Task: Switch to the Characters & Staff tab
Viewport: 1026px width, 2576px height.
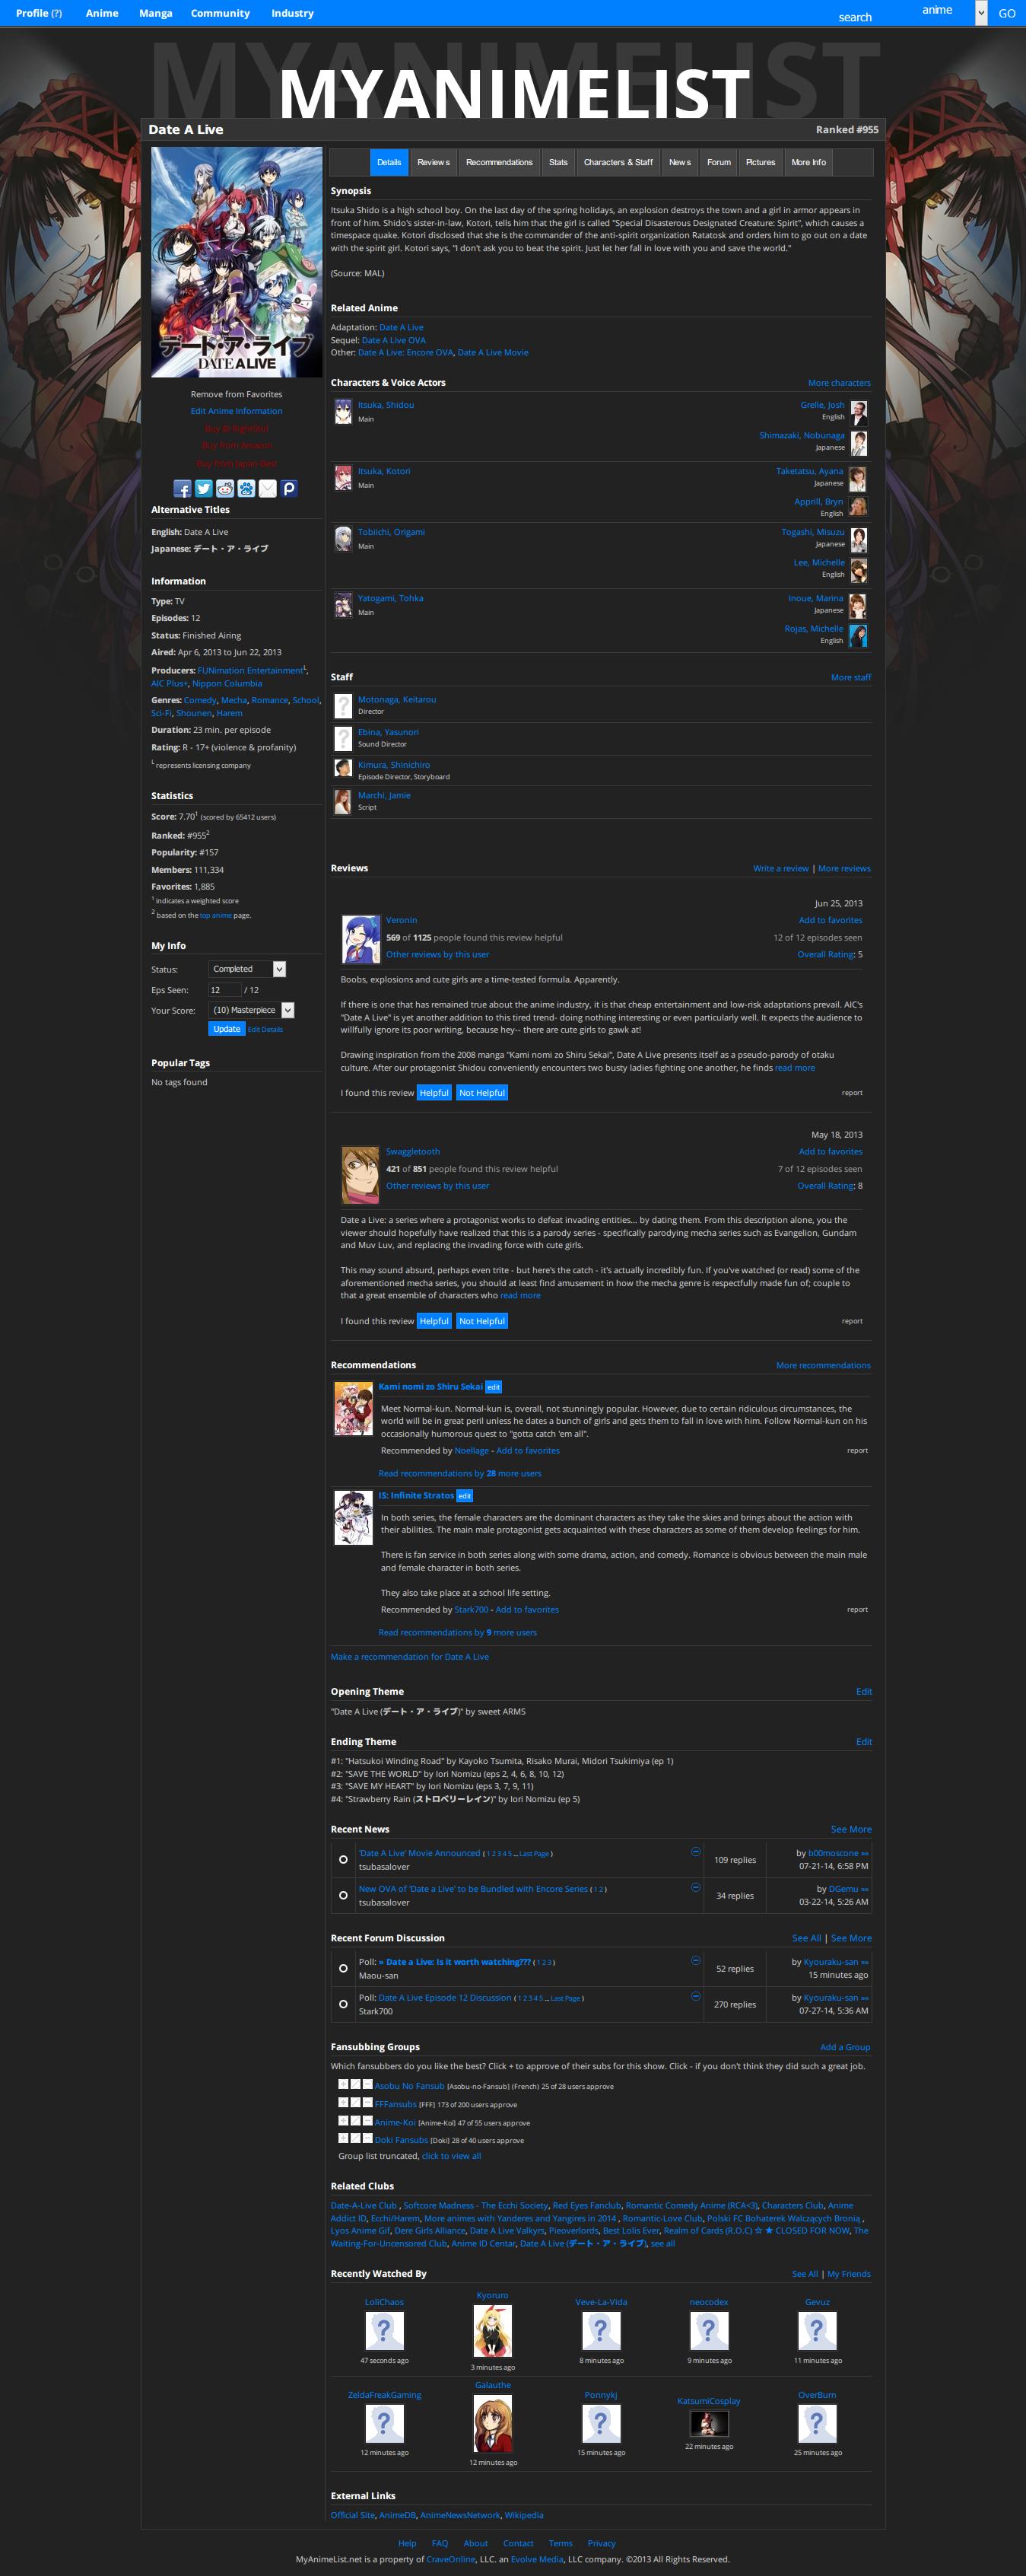Action: tap(618, 162)
